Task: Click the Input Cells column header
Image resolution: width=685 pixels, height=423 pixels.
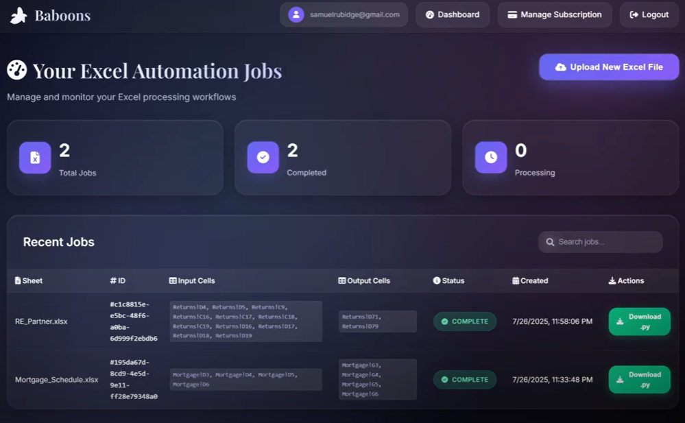Action: (x=192, y=280)
